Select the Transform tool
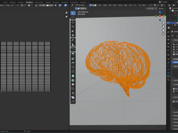178x133 pixels. click(x=73, y=35)
